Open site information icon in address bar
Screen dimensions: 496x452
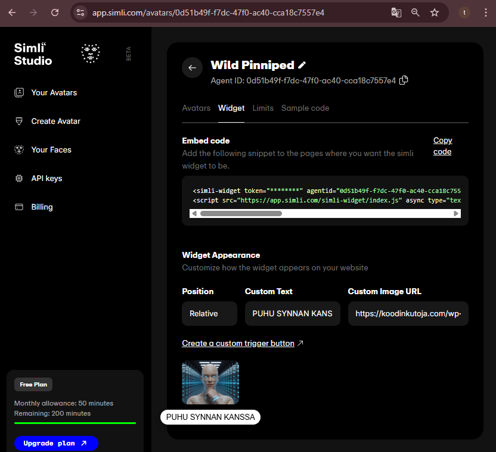(x=80, y=13)
